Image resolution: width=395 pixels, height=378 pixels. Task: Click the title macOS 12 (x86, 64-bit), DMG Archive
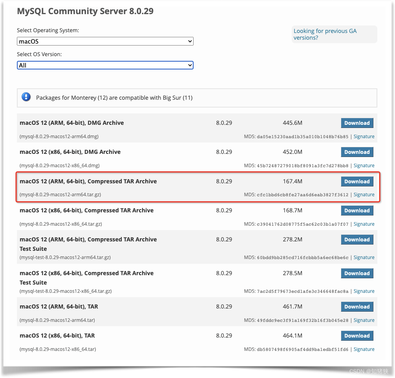pos(70,152)
